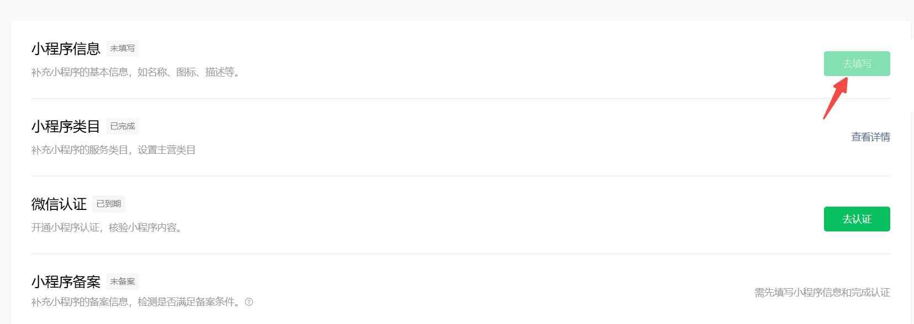The width and height of the screenshot is (914, 324).
Task: Click the 小程序类目 heading
Action: point(66,127)
